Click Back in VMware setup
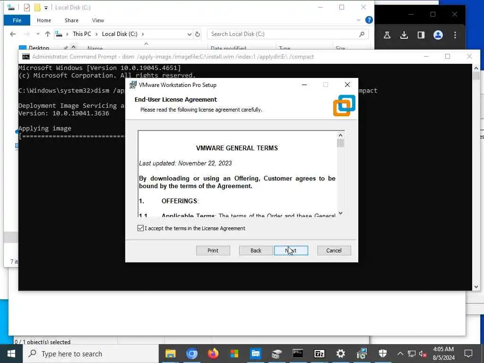This screenshot has height=363, width=484. [x=256, y=251]
